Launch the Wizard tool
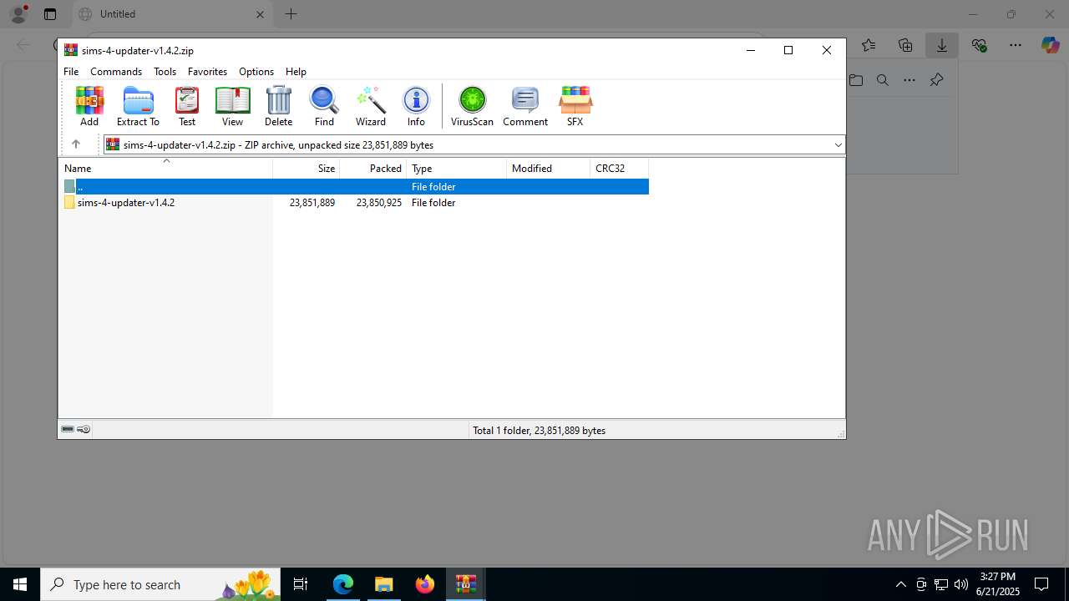The image size is (1069, 601). click(x=371, y=106)
